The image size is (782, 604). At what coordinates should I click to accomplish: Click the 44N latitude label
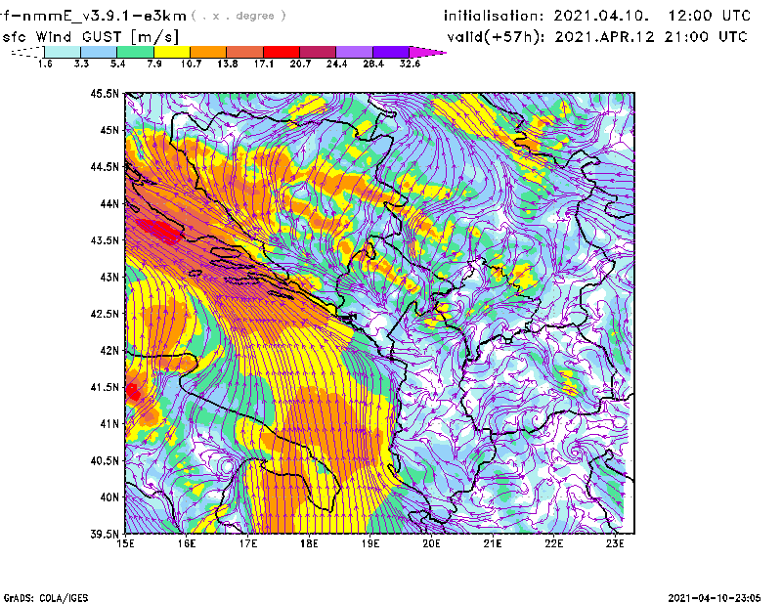[x=109, y=203]
